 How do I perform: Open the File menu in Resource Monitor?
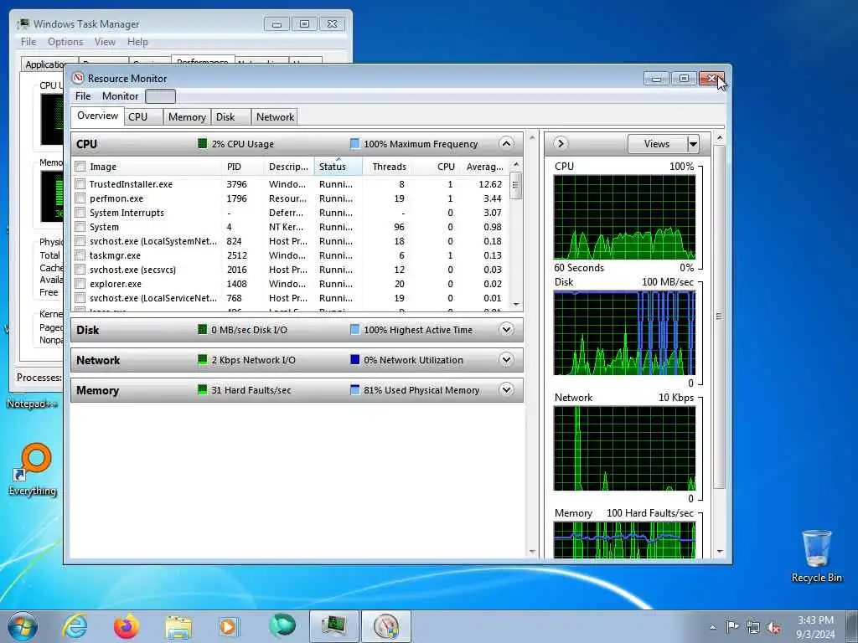click(83, 96)
